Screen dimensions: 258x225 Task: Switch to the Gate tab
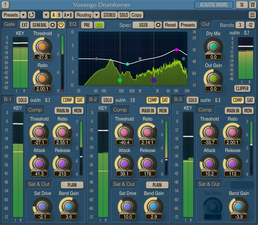(x=9, y=24)
